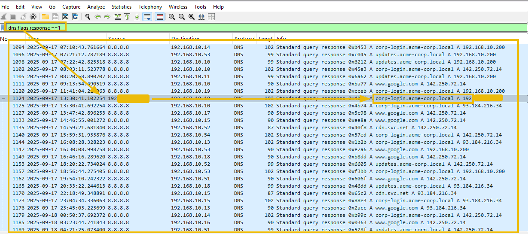Save this capture file icon

tap(55, 17)
